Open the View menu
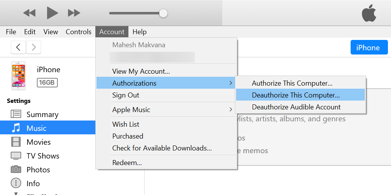 pos(51,32)
